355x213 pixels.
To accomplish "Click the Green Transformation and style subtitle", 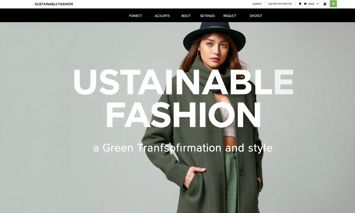I will pos(183,148).
